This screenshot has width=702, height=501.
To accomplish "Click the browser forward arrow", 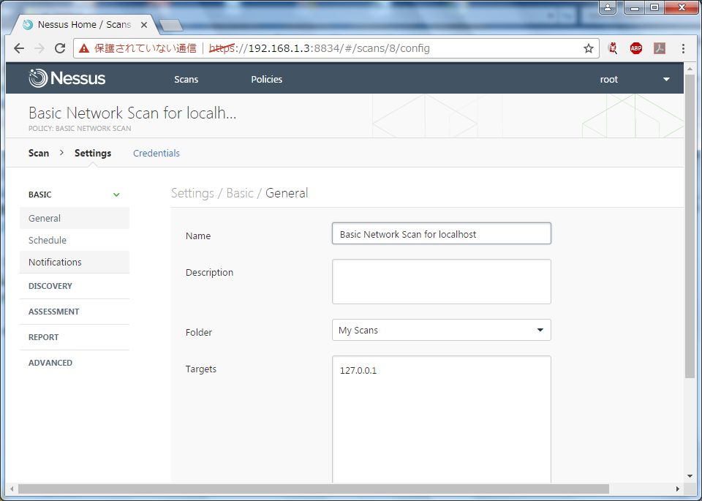I will [39, 48].
